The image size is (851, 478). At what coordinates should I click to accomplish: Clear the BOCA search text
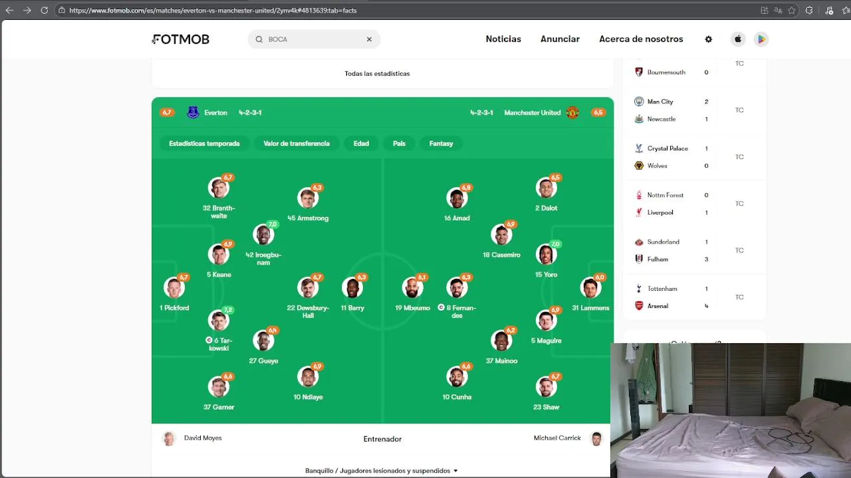coord(369,39)
